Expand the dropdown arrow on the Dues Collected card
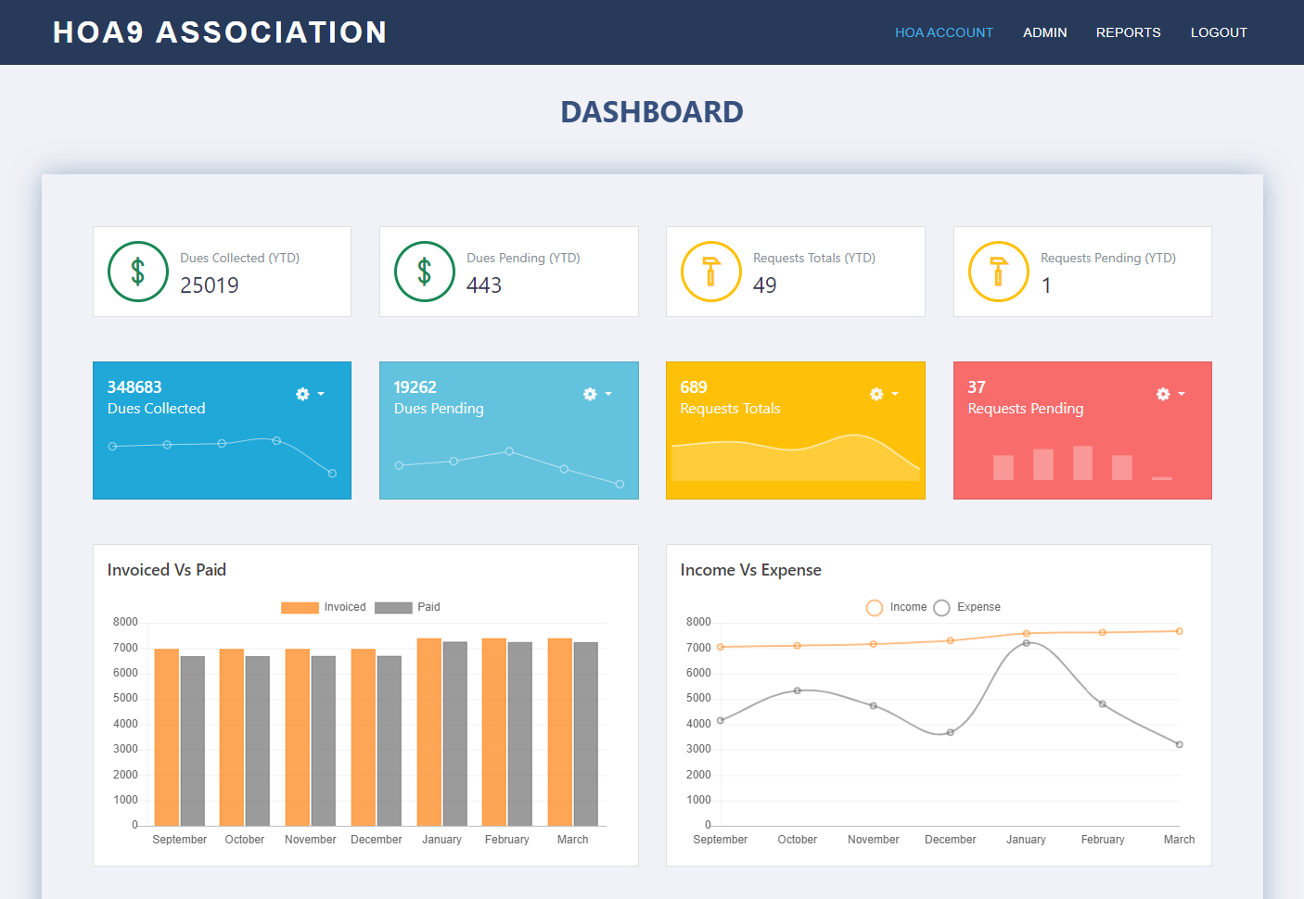 pyautogui.click(x=320, y=395)
